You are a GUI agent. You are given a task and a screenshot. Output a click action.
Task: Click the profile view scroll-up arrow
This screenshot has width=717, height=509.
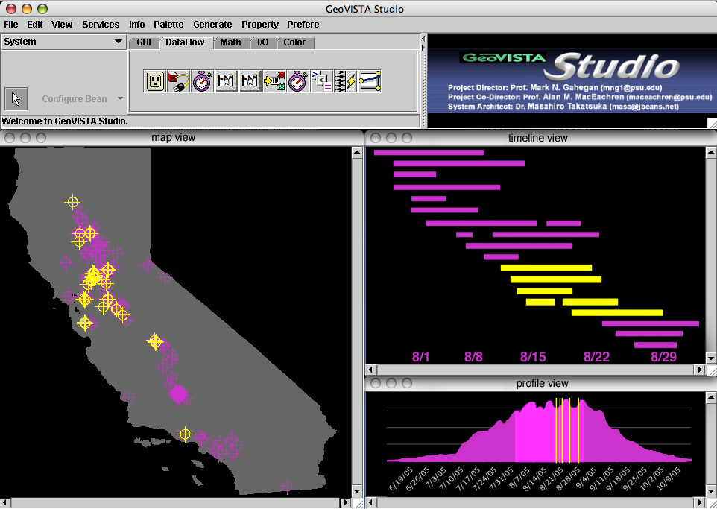[711, 398]
